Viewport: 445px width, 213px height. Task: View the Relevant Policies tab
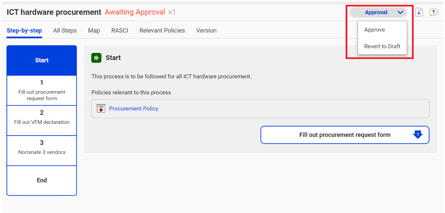[x=162, y=30]
